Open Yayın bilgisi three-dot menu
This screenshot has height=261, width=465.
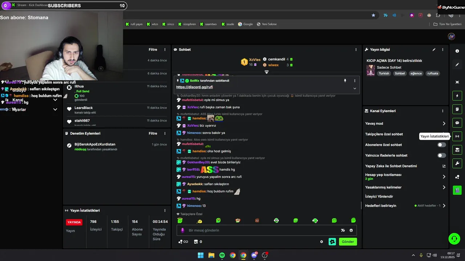point(442,50)
